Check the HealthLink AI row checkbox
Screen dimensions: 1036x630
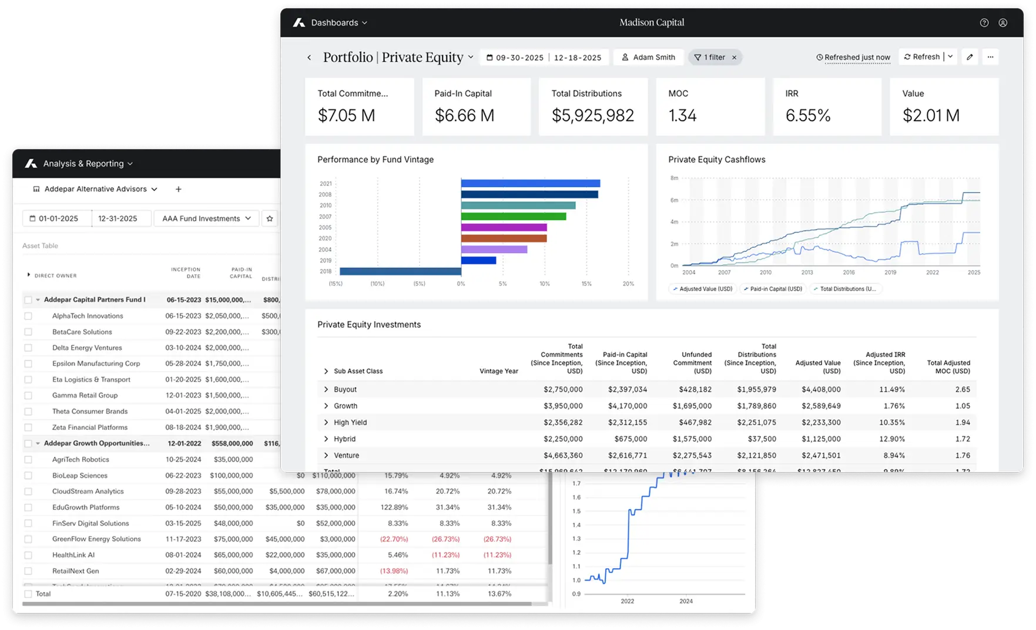click(x=28, y=555)
